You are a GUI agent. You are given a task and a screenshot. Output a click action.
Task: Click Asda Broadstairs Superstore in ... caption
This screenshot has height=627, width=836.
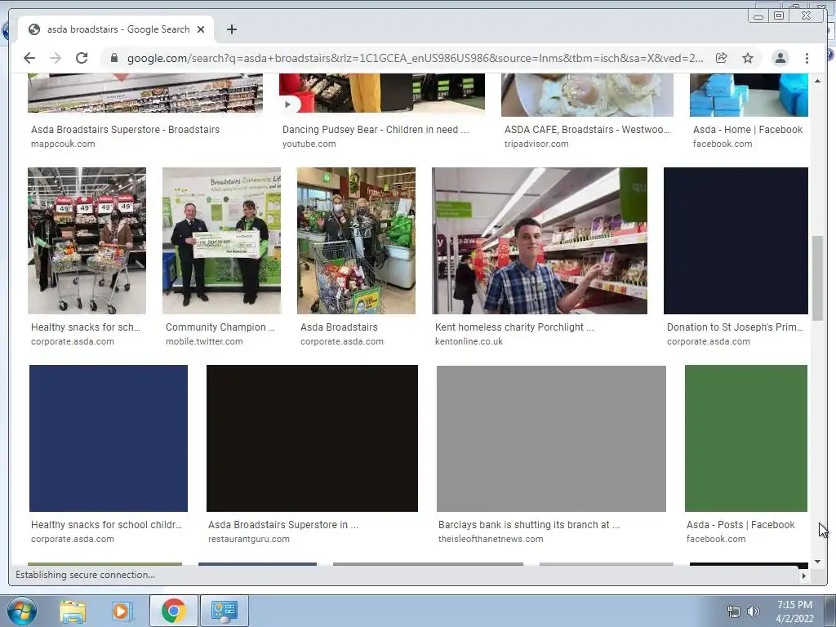click(x=283, y=525)
